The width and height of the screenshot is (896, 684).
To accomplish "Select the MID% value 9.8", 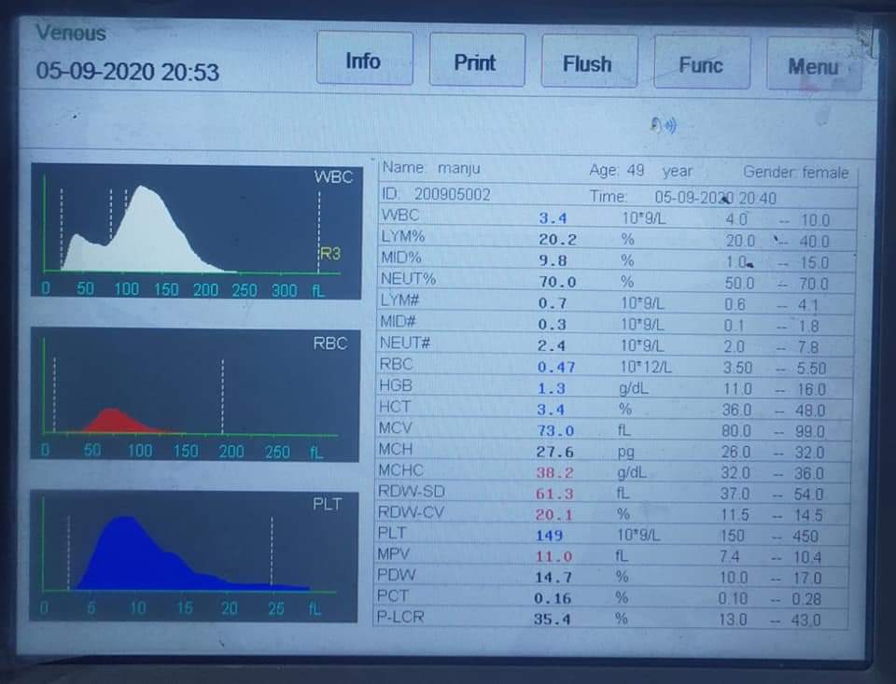I will coord(553,260).
